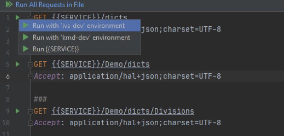The height and width of the screenshot is (136, 284).
Task: Pick the "Run {{SERVICE}}" popup entry
Action: (56, 49)
